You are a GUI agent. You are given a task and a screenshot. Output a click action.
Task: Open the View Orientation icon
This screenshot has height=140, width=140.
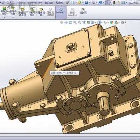click(93, 22)
